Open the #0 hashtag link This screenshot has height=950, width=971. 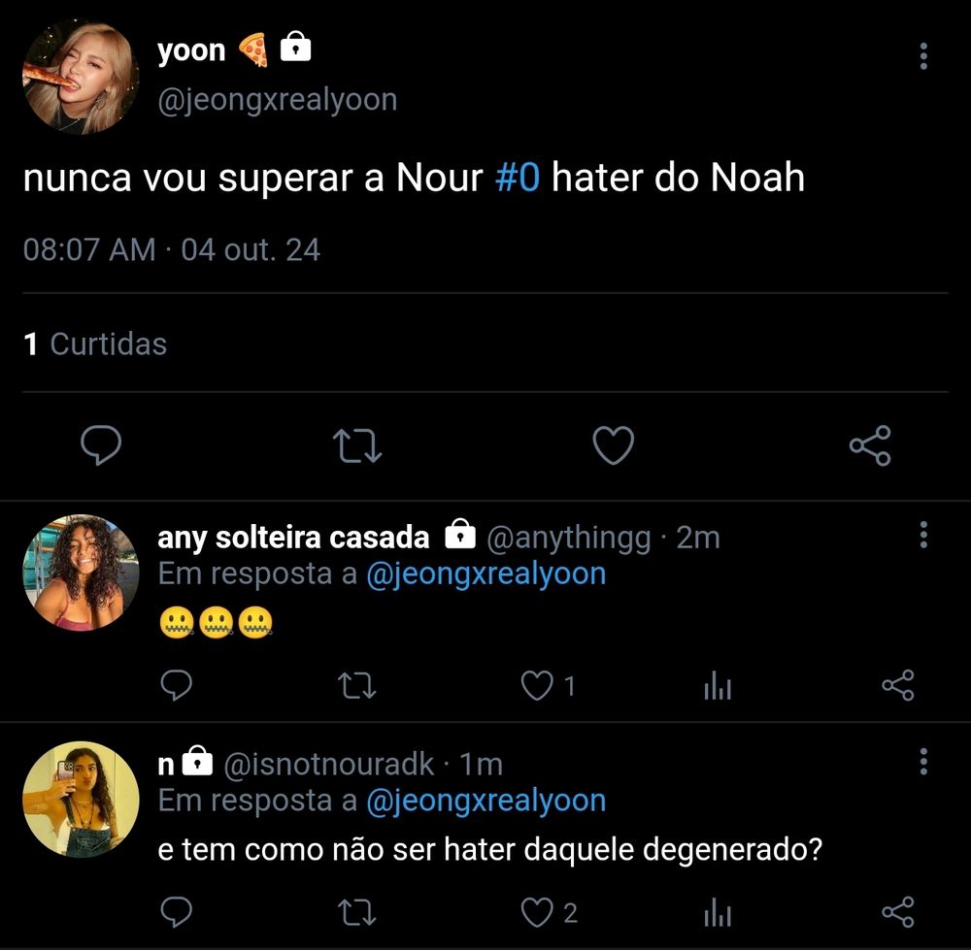pyautogui.click(x=517, y=178)
